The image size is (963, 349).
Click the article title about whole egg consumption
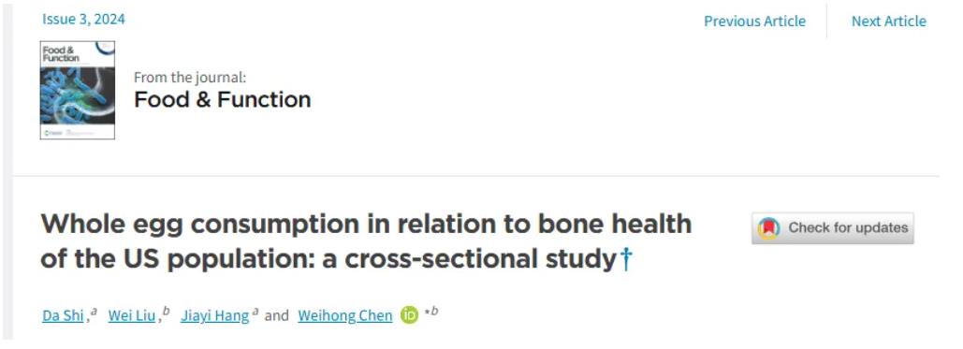366,241
